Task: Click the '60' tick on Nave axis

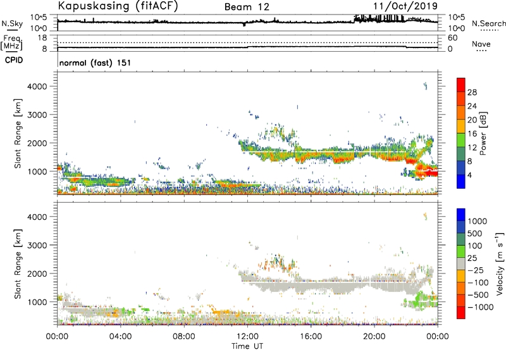Action: pyautogui.click(x=452, y=38)
